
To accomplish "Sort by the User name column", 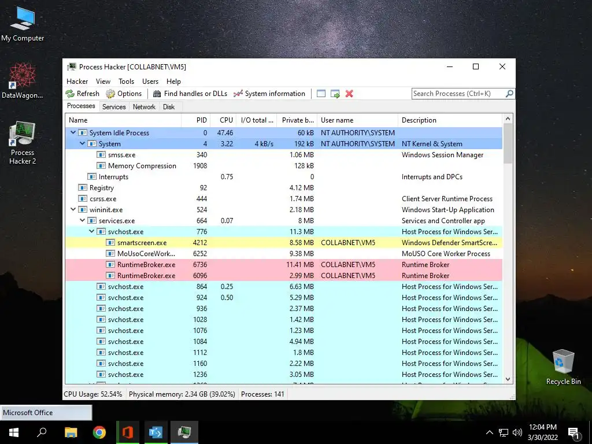I will point(357,120).
